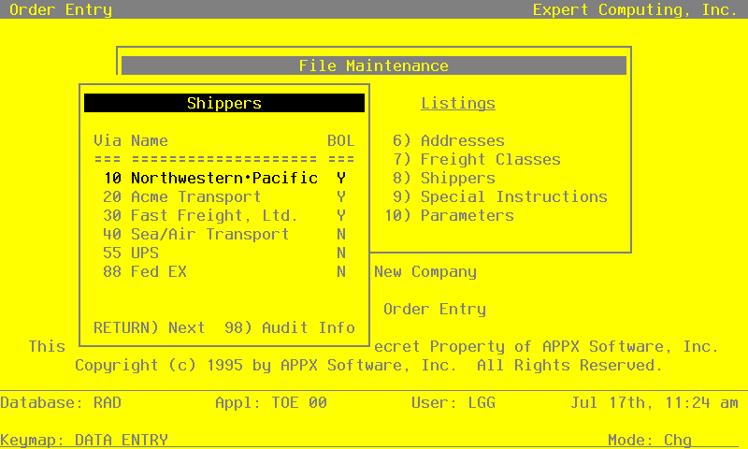Image resolution: width=748 pixels, height=449 pixels.
Task: Select the Fed EX shipper row
Action: pos(224,271)
